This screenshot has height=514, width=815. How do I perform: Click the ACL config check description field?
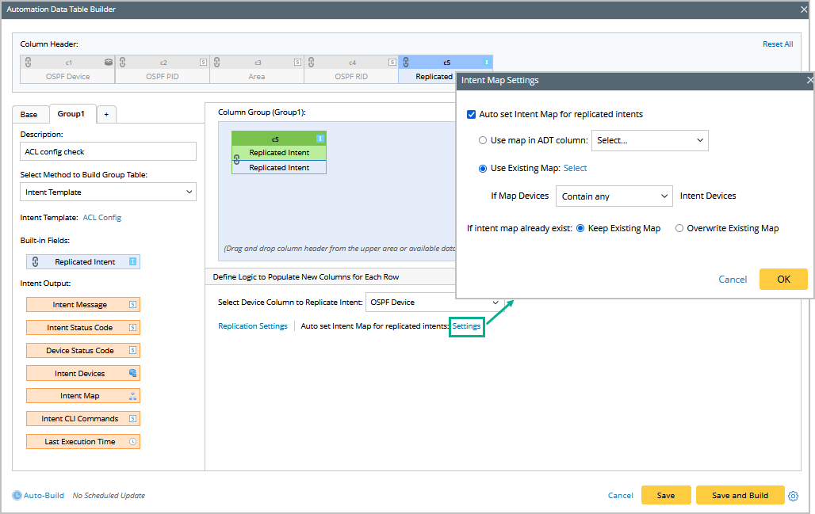(108, 152)
